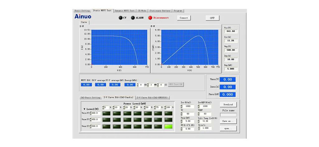This screenshot has height=147, width=319.
Task: Click the red Disconnect status indicator
Action: click(150, 18)
